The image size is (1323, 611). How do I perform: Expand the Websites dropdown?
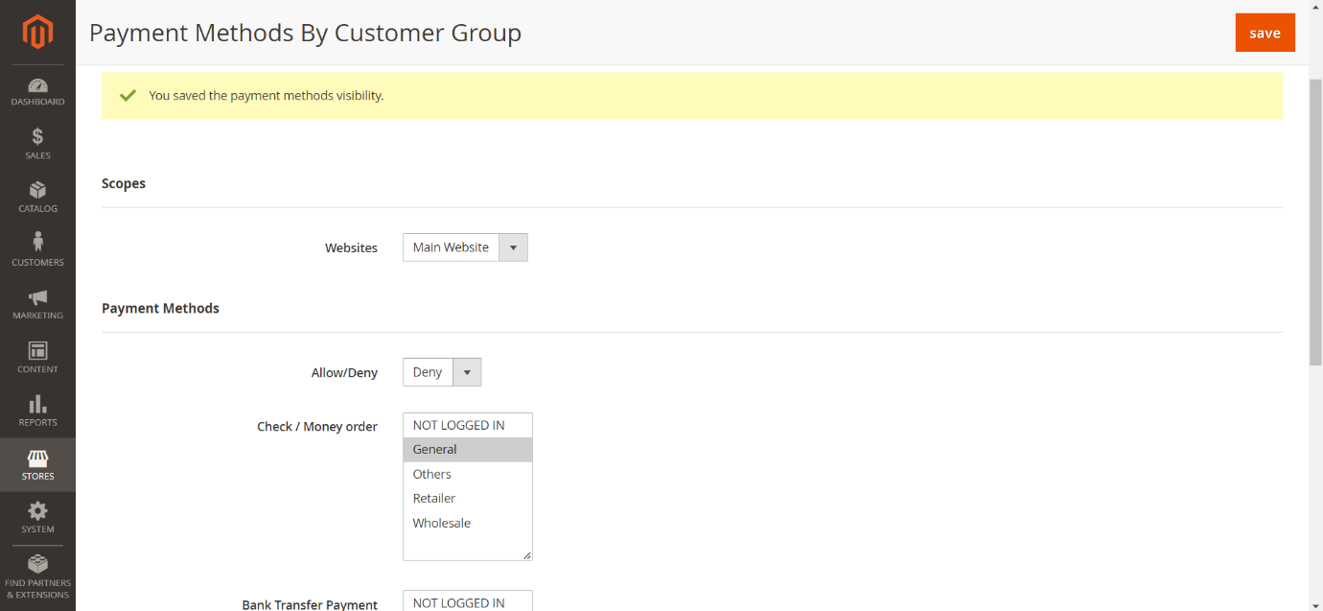pos(465,247)
